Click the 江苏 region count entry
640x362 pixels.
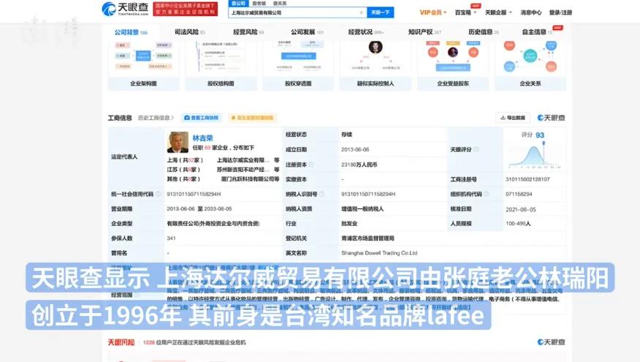(x=183, y=170)
